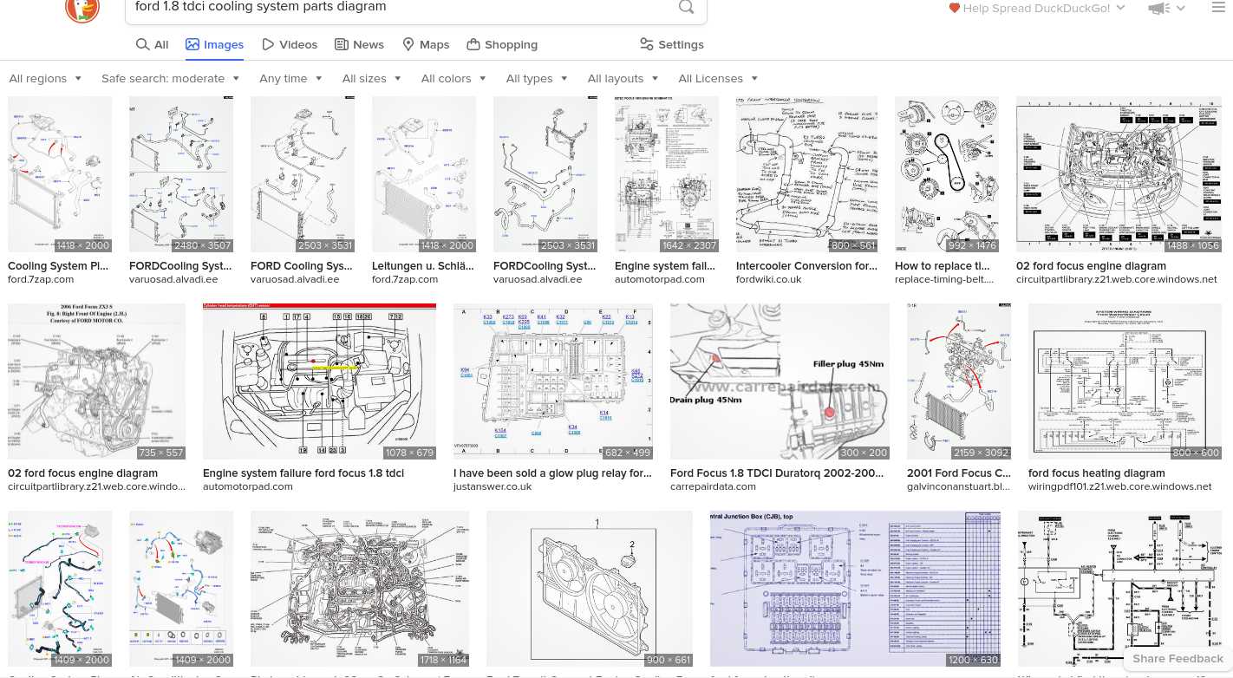Open the All sizes dropdown
This screenshot has width=1233, height=678.
coord(372,78)
